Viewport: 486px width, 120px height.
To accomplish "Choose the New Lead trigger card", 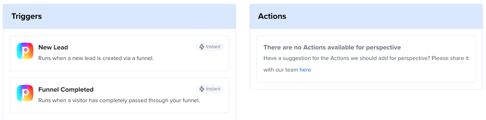I will pos(119,53).
